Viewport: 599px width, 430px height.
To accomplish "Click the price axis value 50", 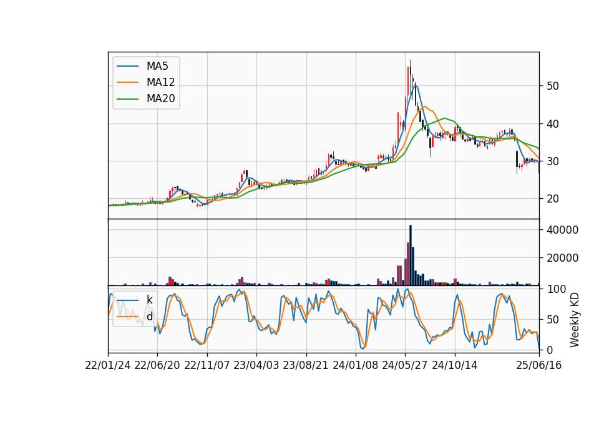I will 553,86.
